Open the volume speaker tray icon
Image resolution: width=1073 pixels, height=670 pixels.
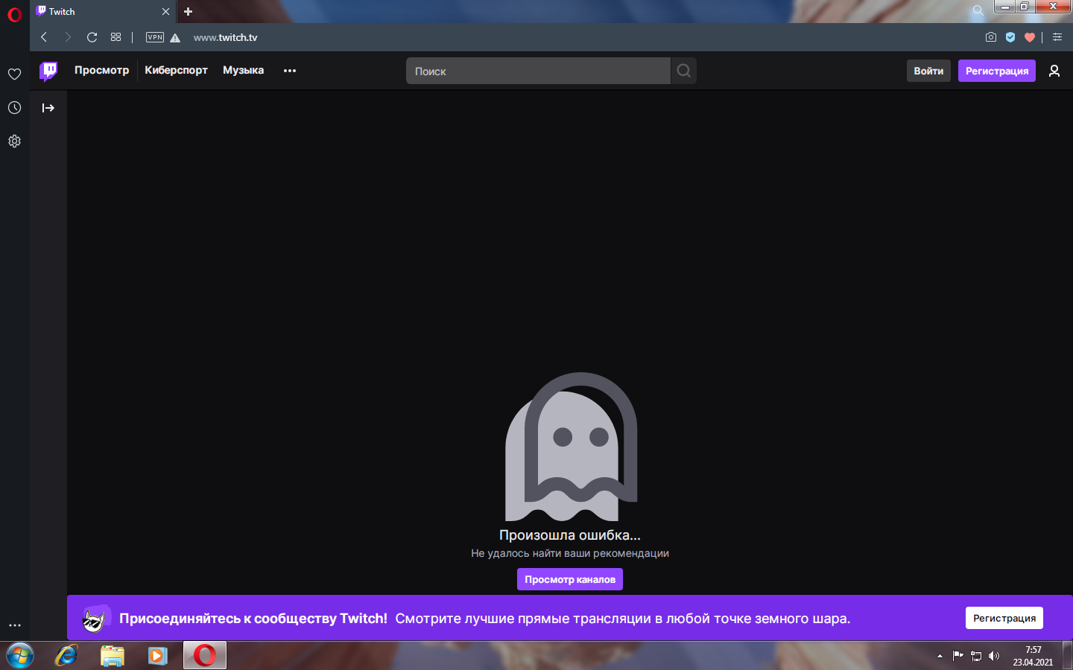(994, 656)
